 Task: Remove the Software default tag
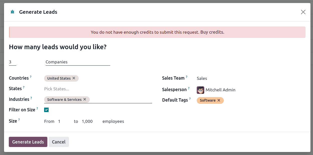point(219,100)
